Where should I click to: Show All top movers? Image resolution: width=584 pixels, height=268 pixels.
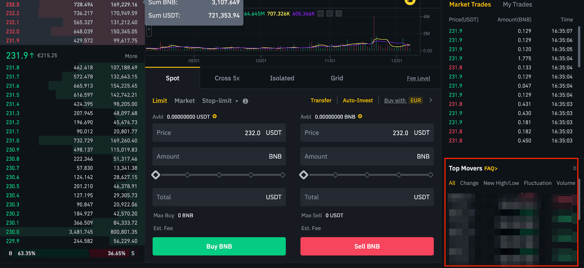tap(452, 183)
